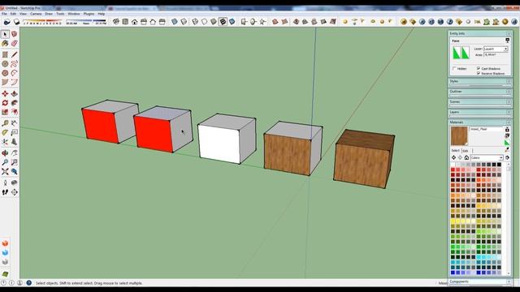This screenshot has height=292, width=520.
Task: Pick the Paint Bucket tool
Action: pos(5,43)
